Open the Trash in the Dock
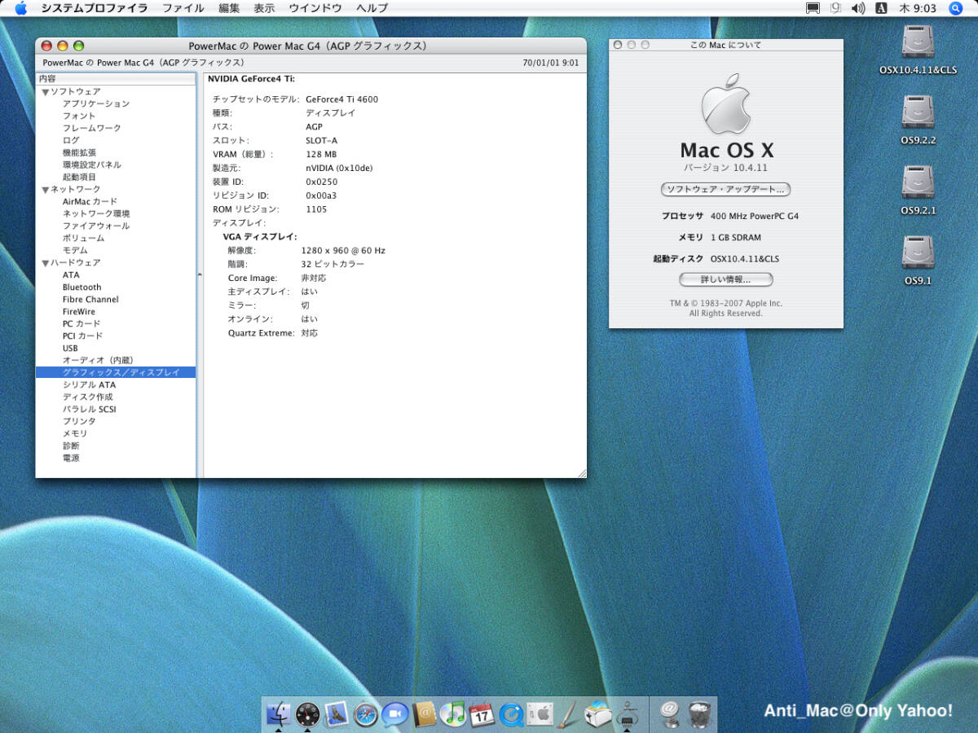 pyautogui.click(x=699, y=714)
